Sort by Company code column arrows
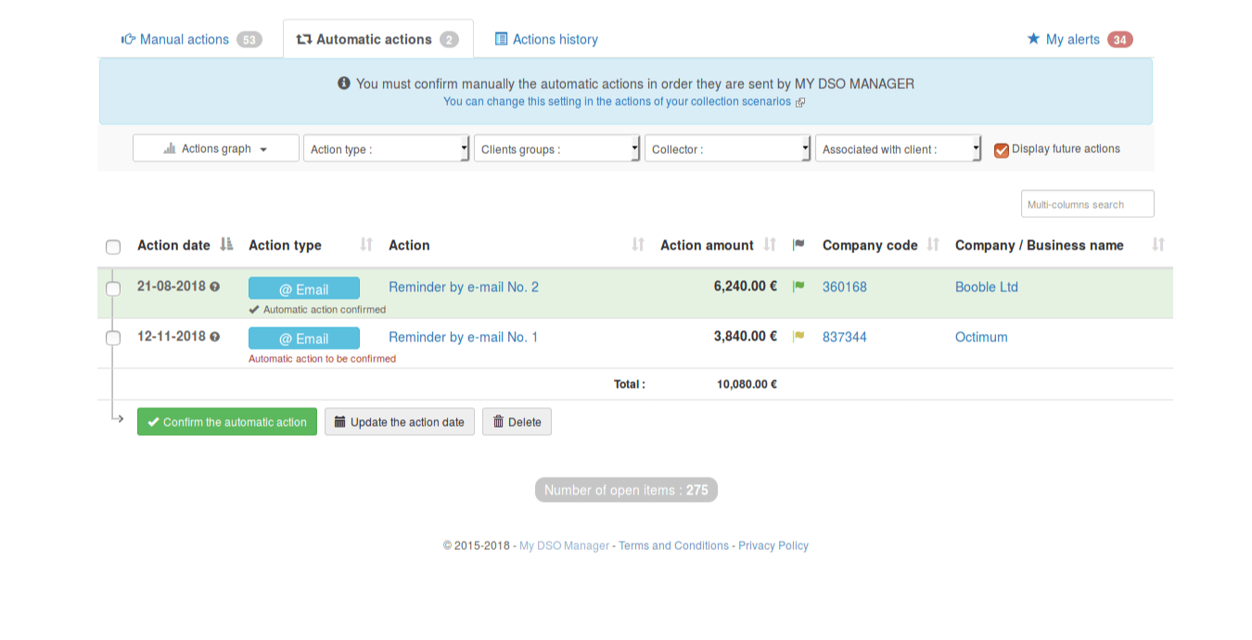Image resolution: width=1252 pixels, height=640 pixels. pyautogui.click(x=933, y=245)
